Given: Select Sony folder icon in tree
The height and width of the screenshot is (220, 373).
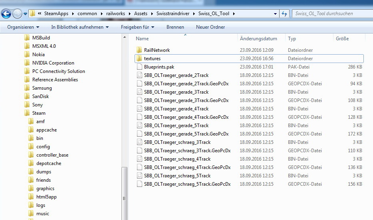Looking at the screenshot, I should click(27, 105).
